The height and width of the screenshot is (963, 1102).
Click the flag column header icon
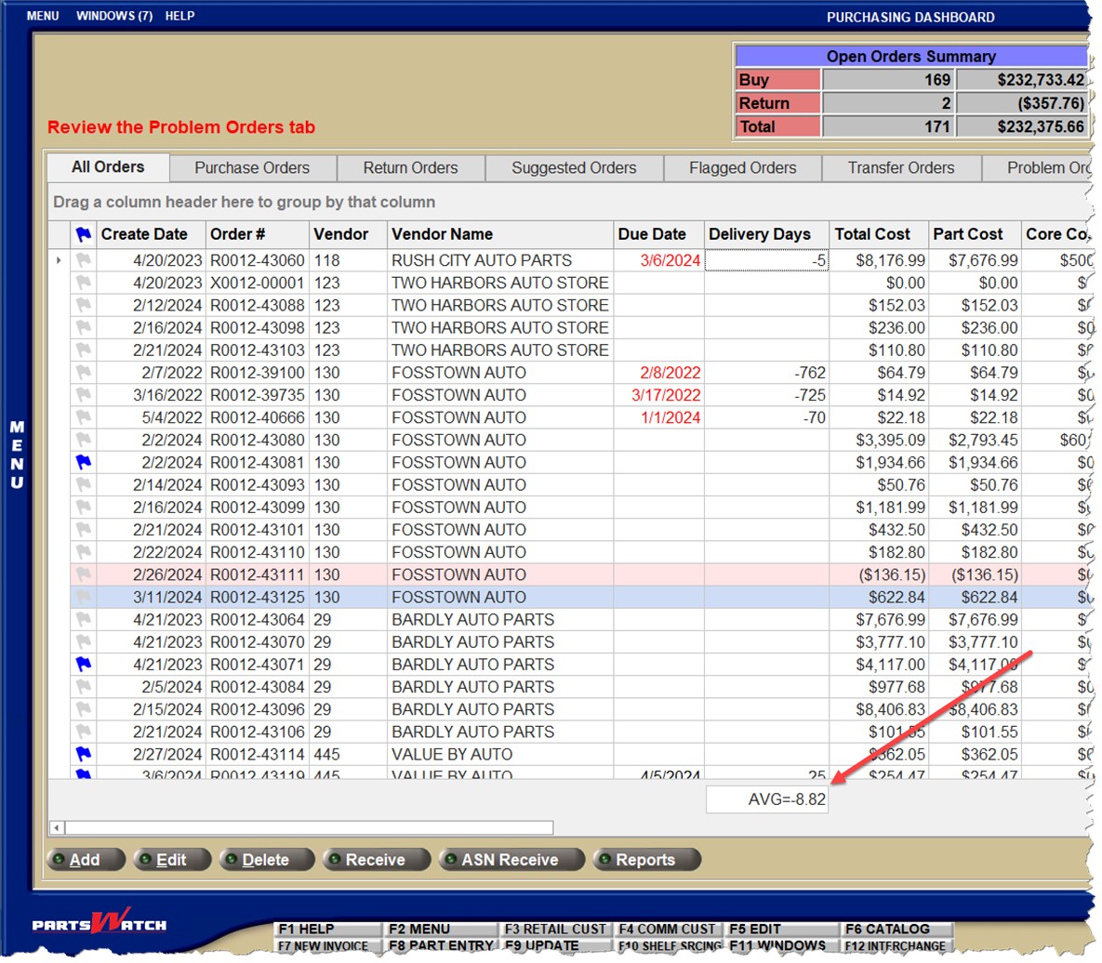84,235
